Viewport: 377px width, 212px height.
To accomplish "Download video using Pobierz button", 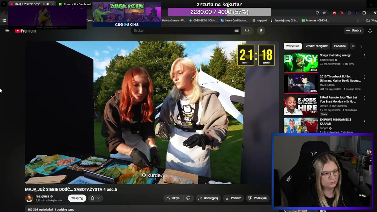I will [233, 198].
